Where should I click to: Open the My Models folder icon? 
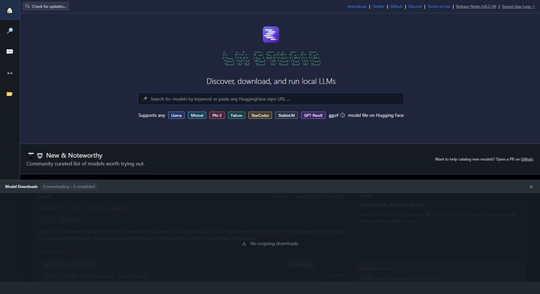click(x=10, y=94)
